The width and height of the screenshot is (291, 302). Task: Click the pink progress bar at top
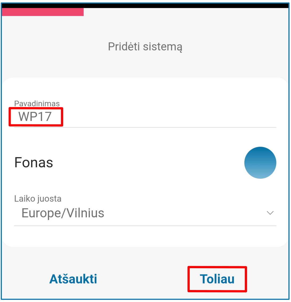(x=43, y=12)
